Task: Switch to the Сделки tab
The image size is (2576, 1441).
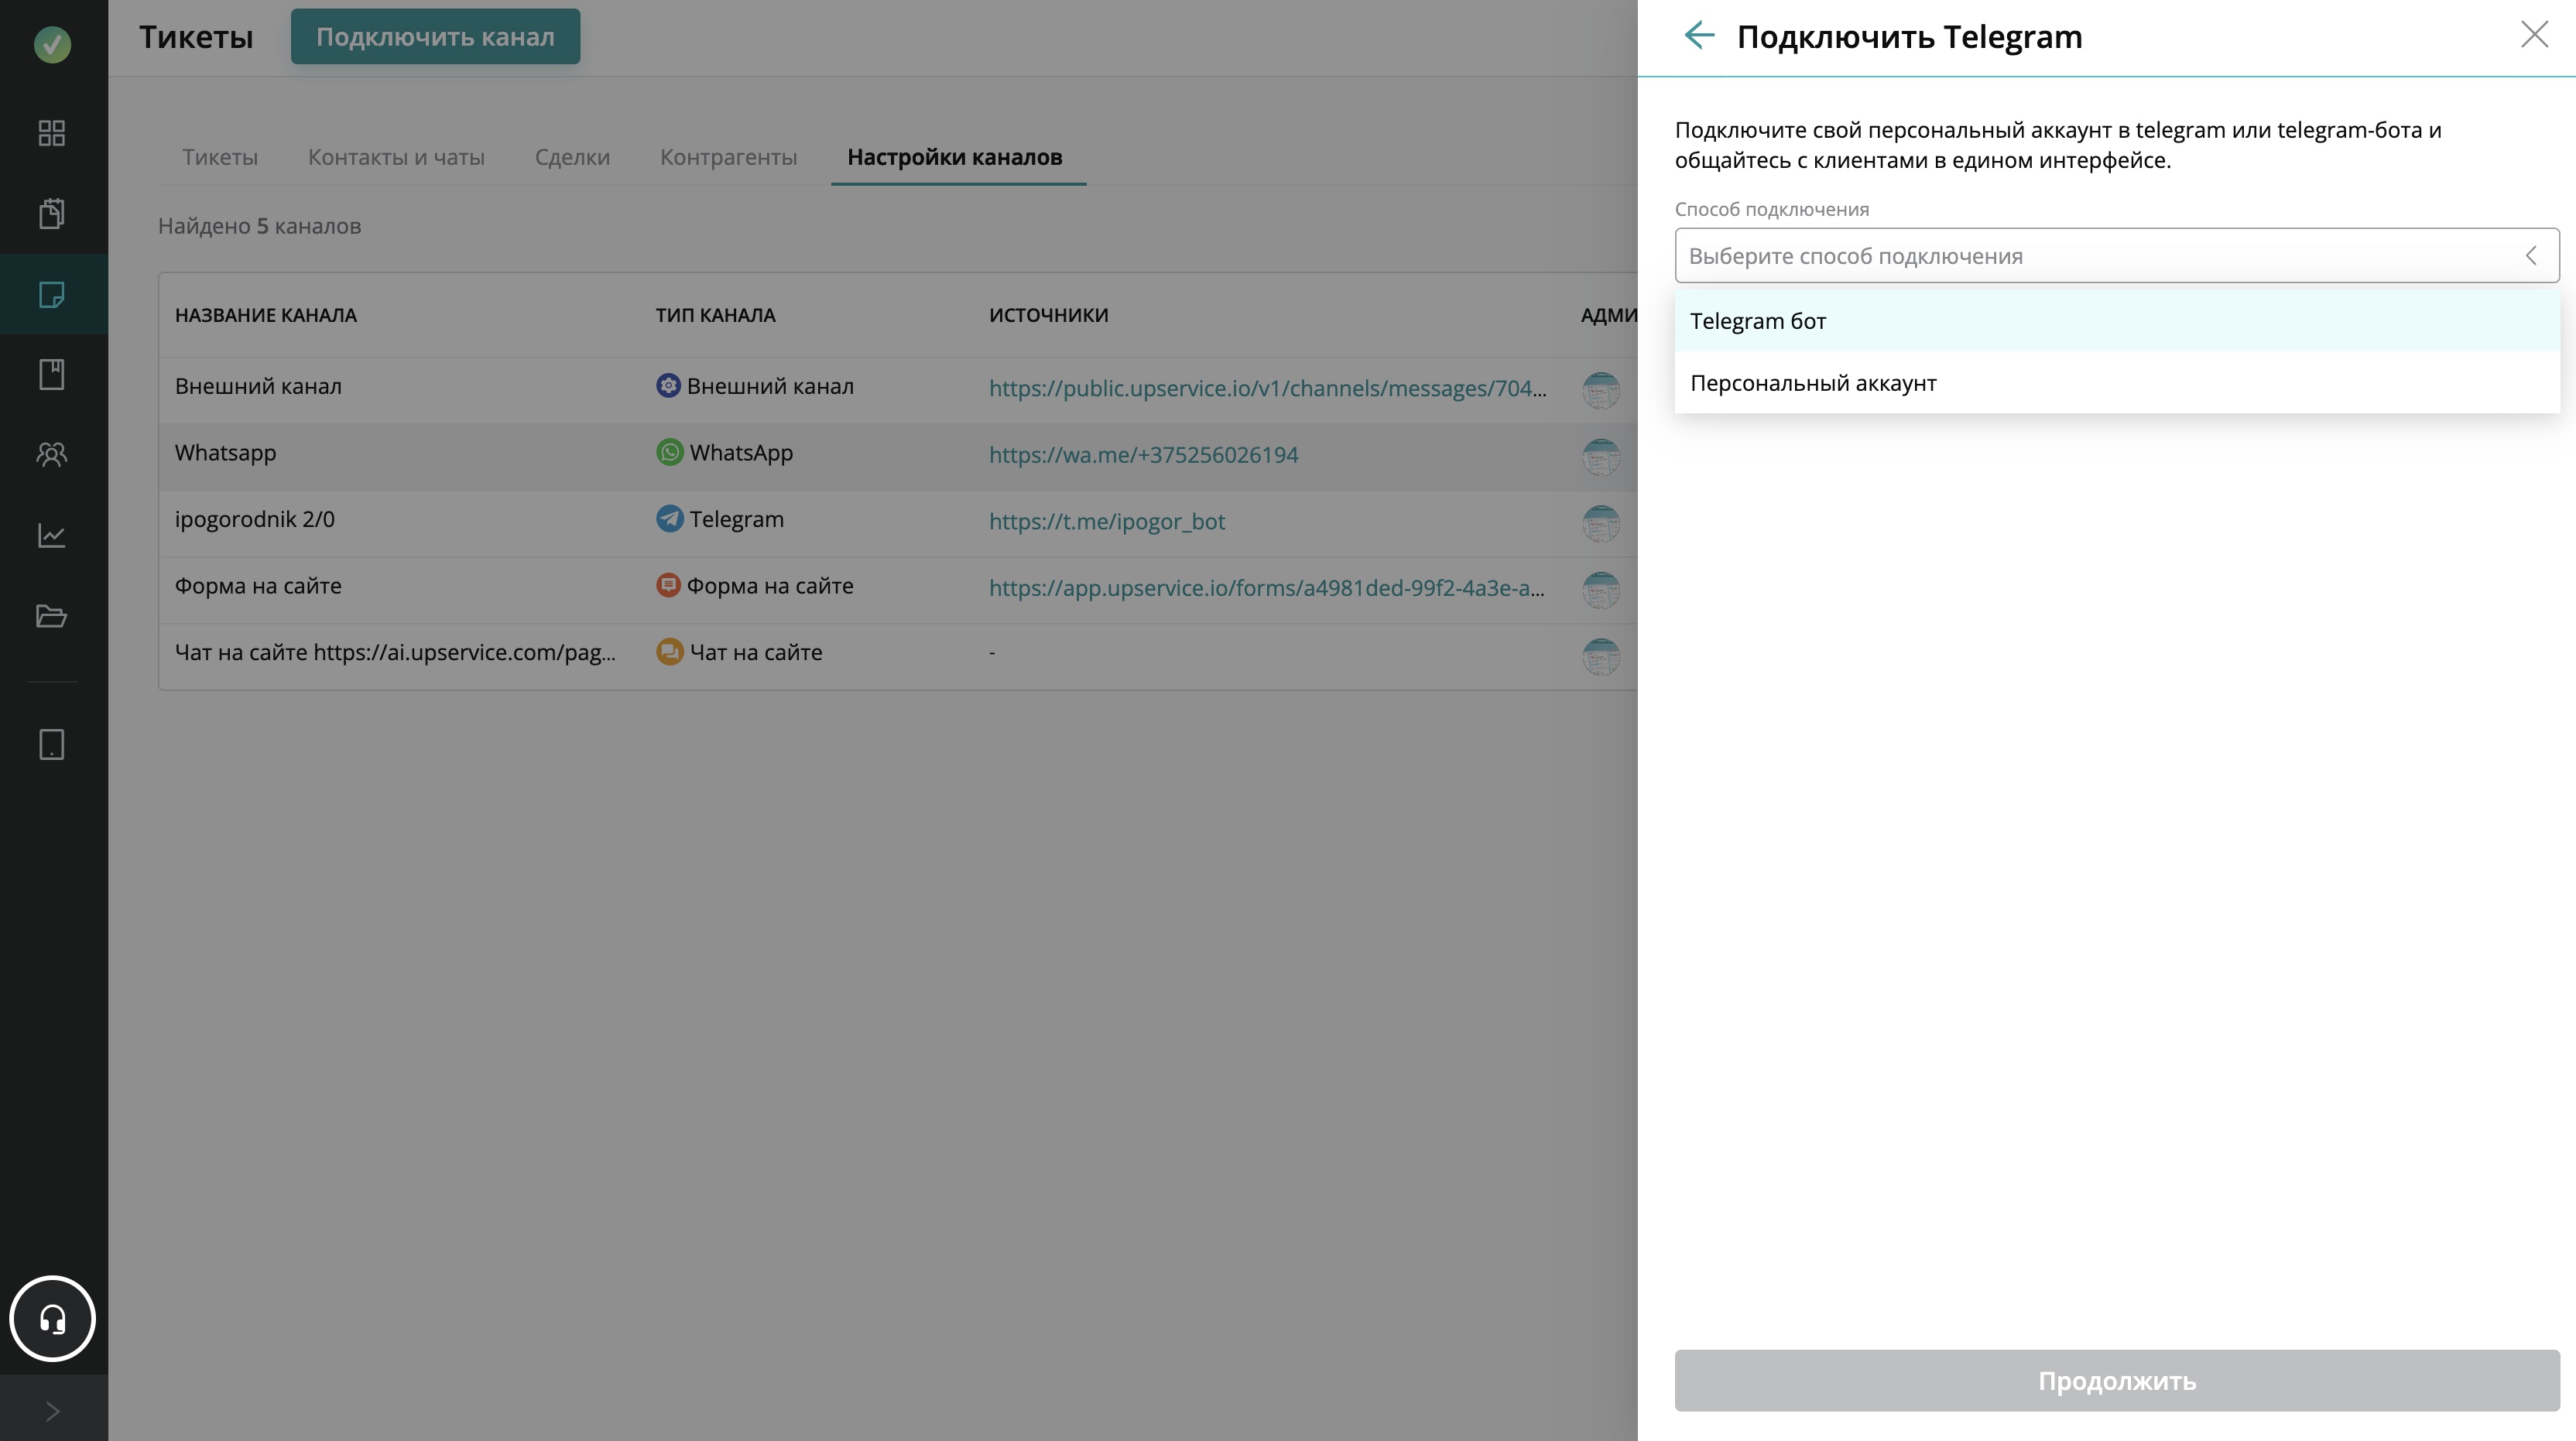Action: point(572,157)
